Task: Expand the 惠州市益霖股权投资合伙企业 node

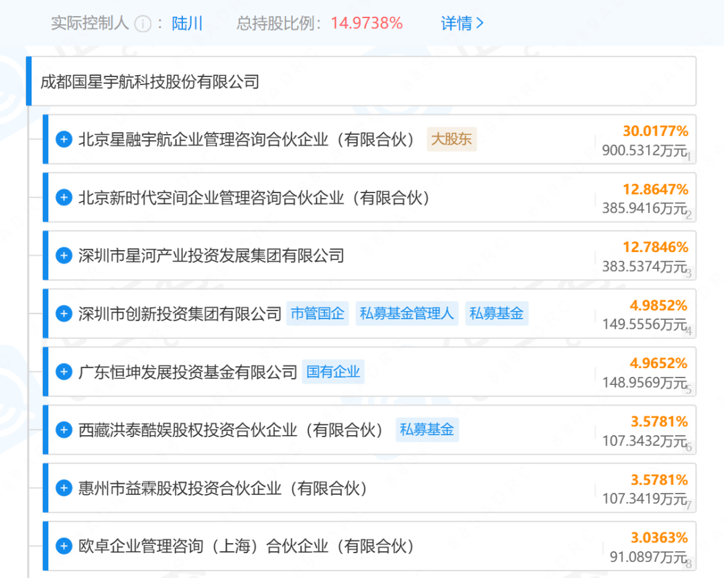Action: 64,488
